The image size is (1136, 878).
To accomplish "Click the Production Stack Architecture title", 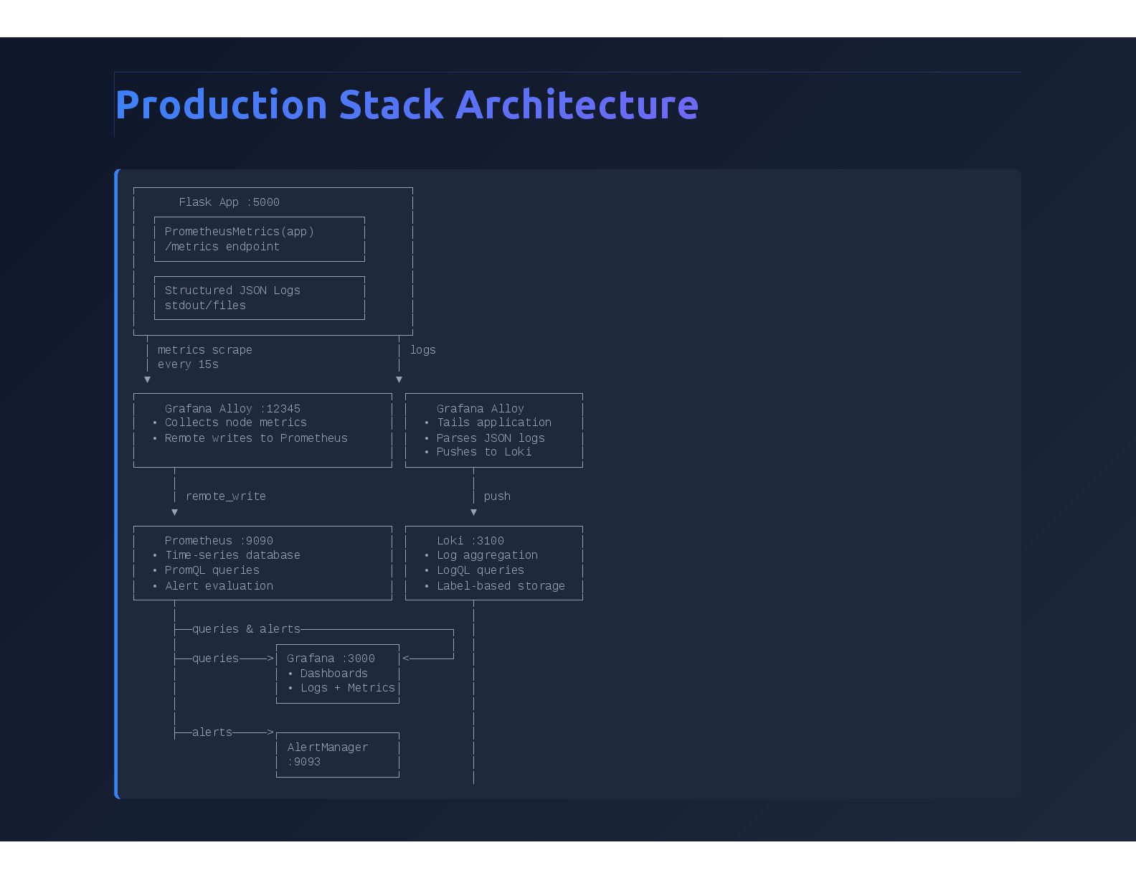I will click(407, 105).
